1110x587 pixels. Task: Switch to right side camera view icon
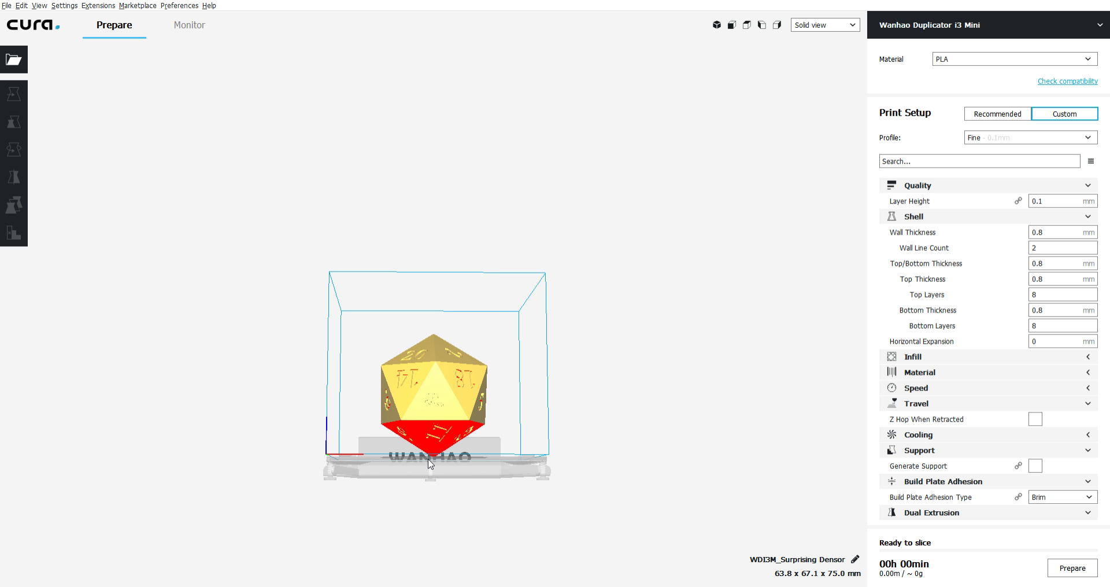tap(777, 25)
